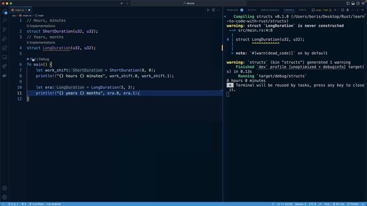The width and height of the screenshot is (367, 206).
Task: Click '8 hours 0 minutes' terminal output
Action: pyautogui.click(x=246, y=81)
